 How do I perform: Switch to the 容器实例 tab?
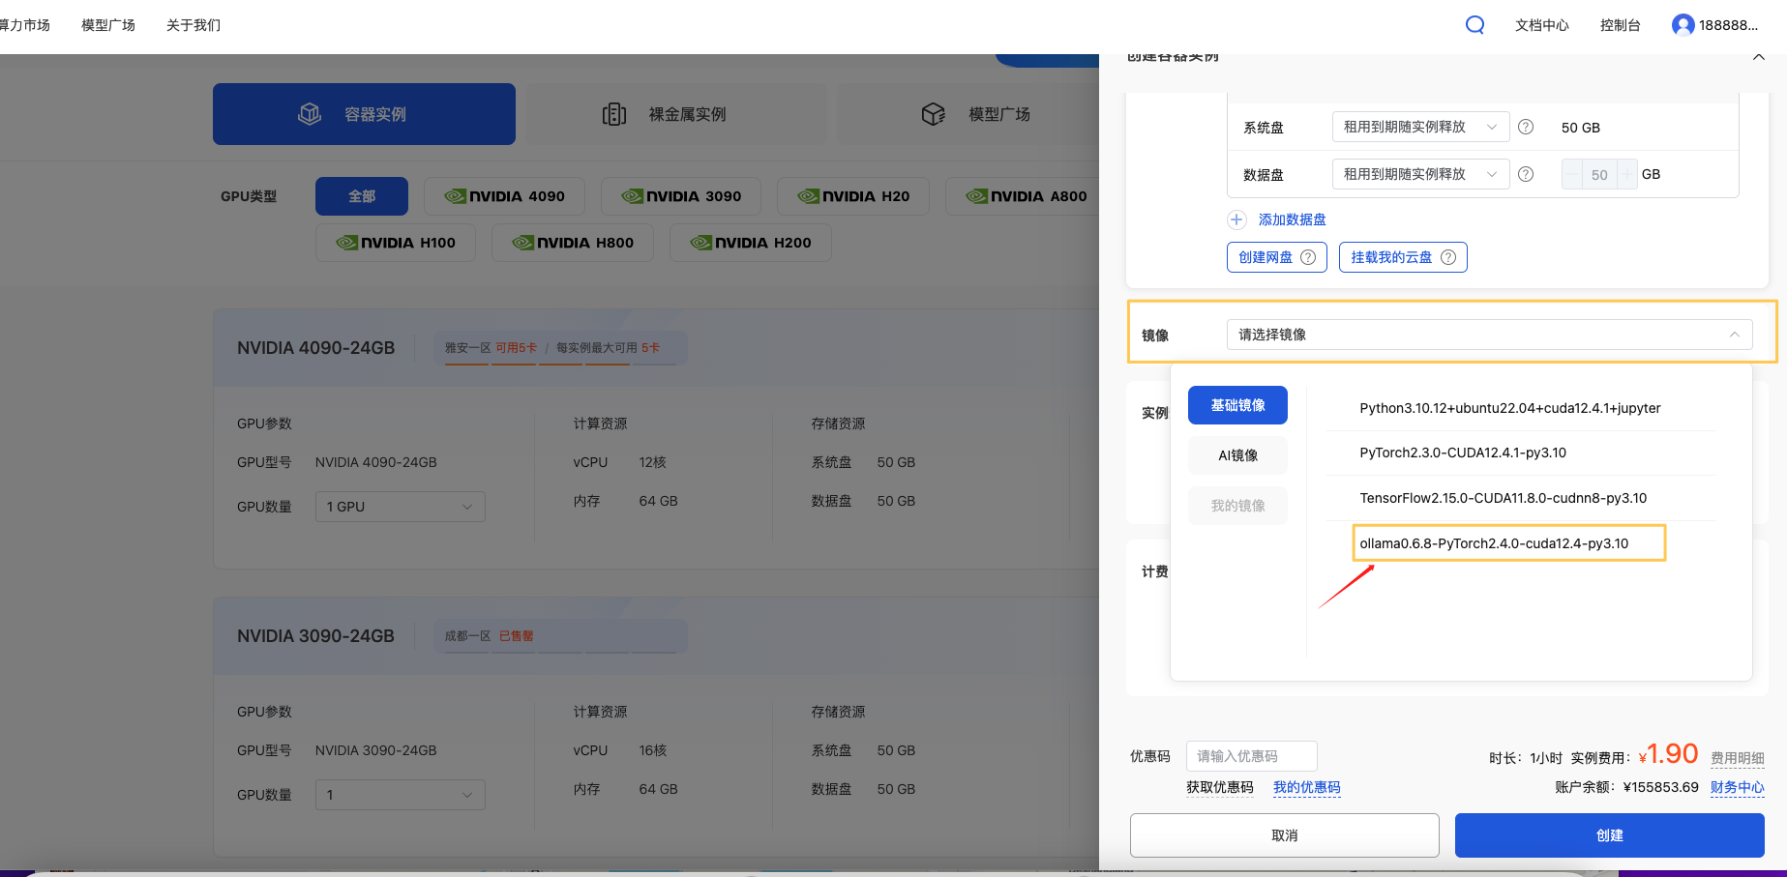coord(364,114)
